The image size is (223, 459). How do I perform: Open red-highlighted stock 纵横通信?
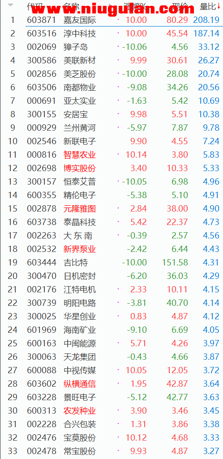coord(80,384)
